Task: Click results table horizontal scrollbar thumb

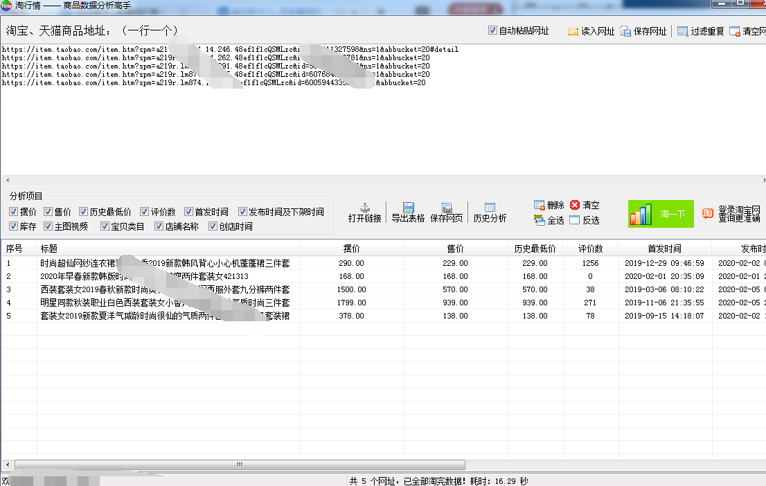Action: (240, 465)
